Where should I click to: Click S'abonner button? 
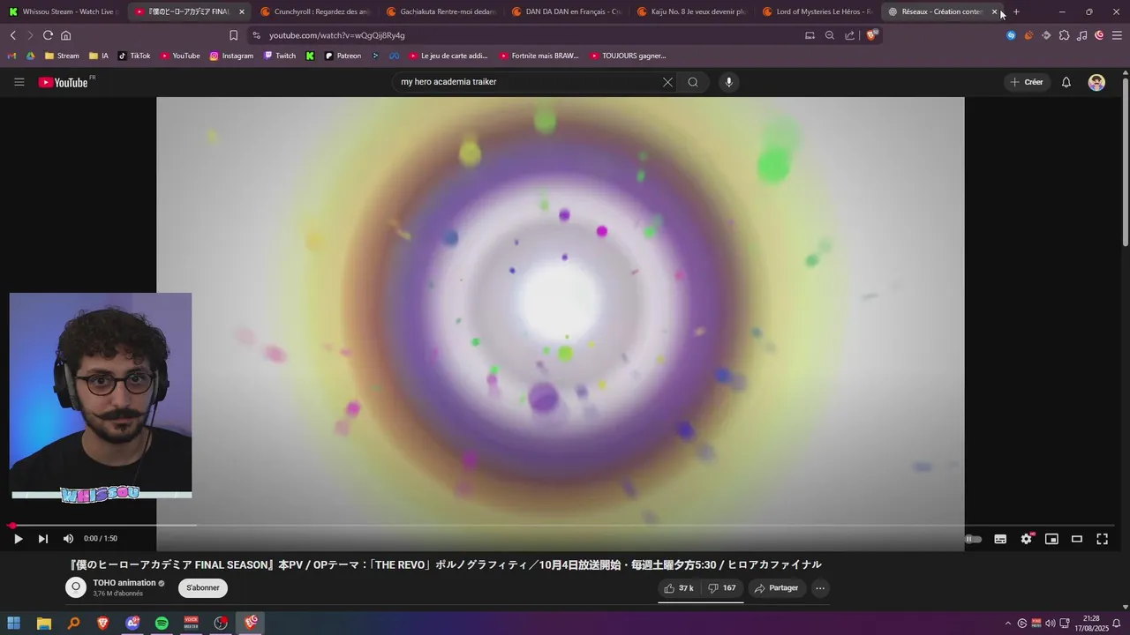202,588
